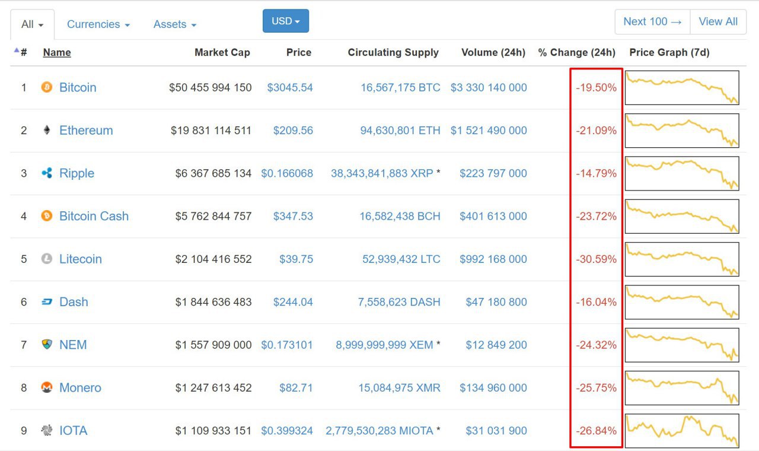This screenshot has height=451, width=759.
Task: Sort table by Name column
Action: tap(57, 52)
